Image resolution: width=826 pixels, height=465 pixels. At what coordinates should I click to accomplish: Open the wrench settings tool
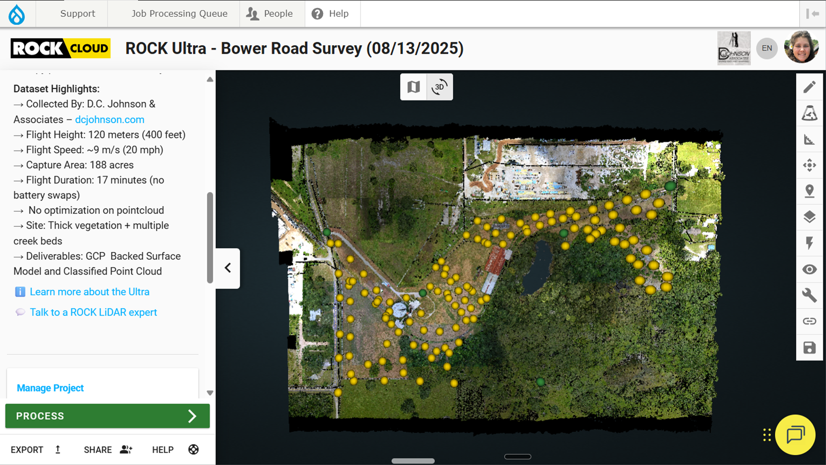[810, 295]
